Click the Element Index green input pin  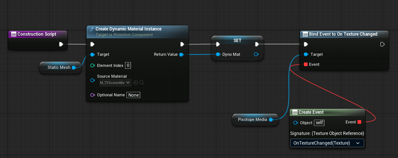coord(93,65)
